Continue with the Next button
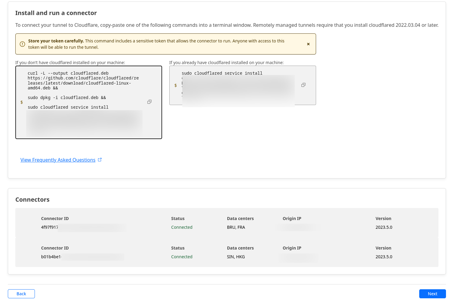Image resolution: width=452 pixels, height=301 pixels. [x=432, y=294]
